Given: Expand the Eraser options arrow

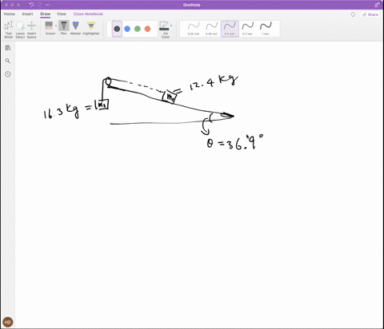Looking at the screenshot, I should [56, 26].
